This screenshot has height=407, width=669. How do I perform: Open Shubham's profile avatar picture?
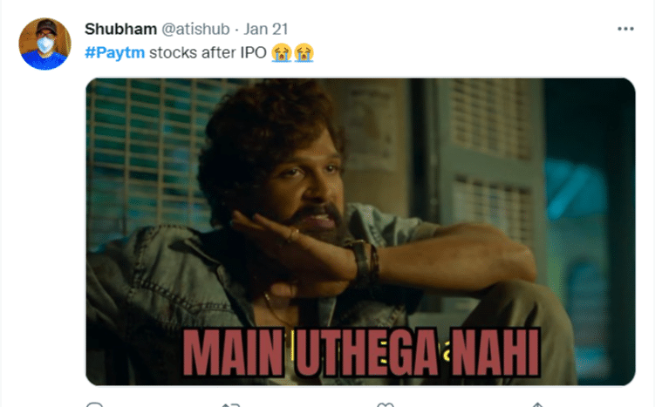click(44, 44)
